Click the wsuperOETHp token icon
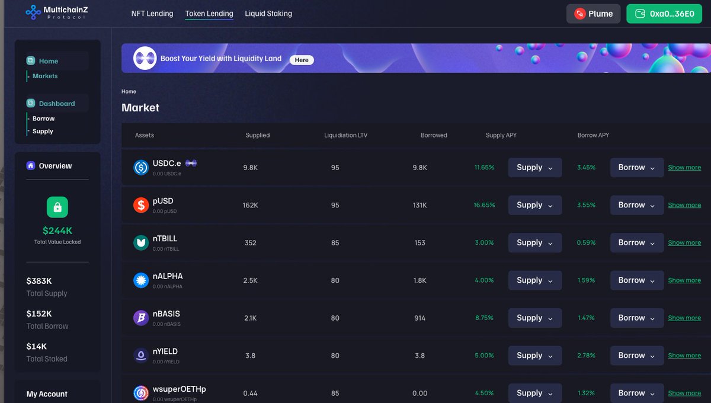This screenshot has width=711, height=403. pos(141,393)
